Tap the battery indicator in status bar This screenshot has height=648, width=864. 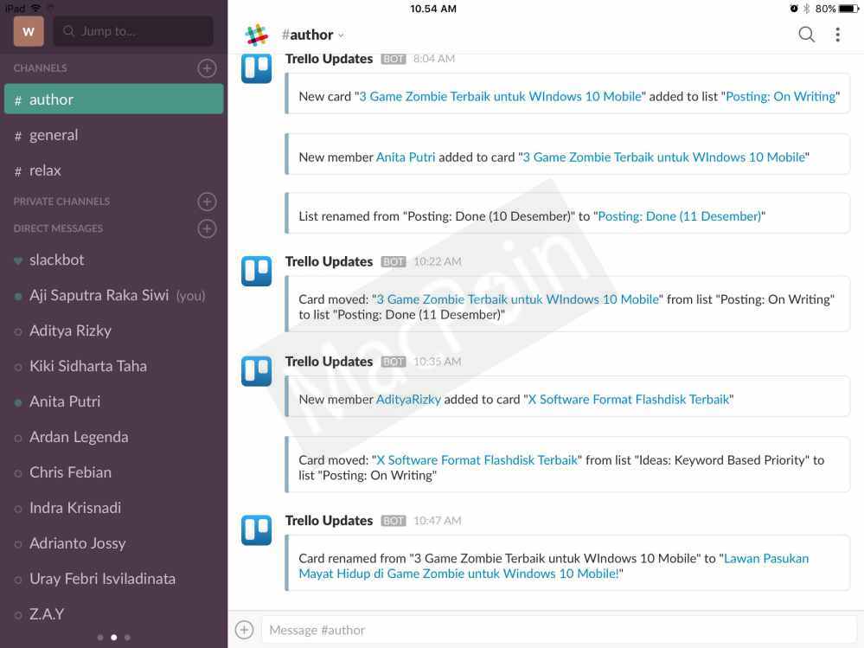848,9
